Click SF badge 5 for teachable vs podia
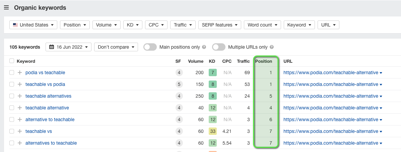Viewport: 401px width, 152px height. coord(179,84)
